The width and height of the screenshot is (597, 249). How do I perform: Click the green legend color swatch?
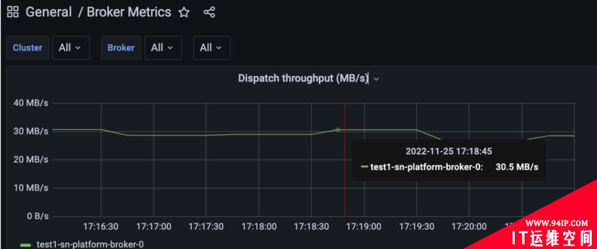pos(26,245)
